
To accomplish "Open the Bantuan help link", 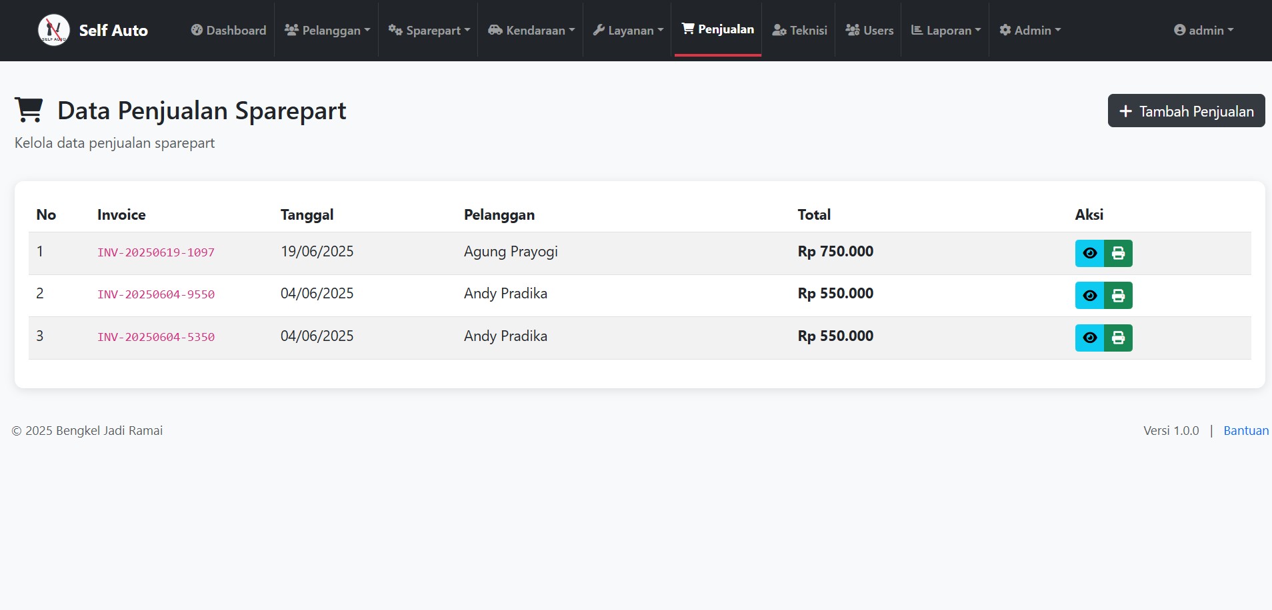I will 1246,430.
